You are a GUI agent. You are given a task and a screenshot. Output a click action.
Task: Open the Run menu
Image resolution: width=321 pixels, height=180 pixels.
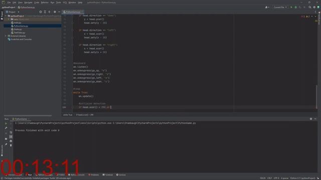click(52, 2)
